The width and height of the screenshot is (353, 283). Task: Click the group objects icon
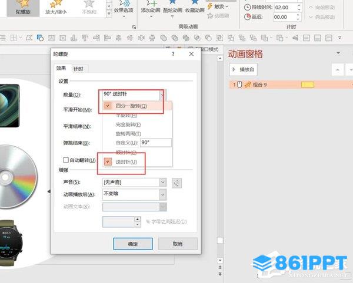tap(219, 38)
